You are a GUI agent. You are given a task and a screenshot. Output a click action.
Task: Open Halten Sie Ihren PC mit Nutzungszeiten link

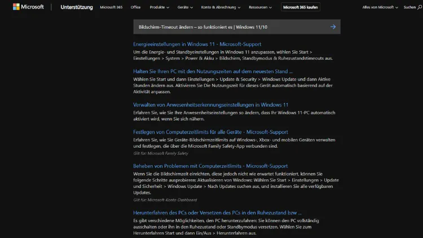point(213,71)
